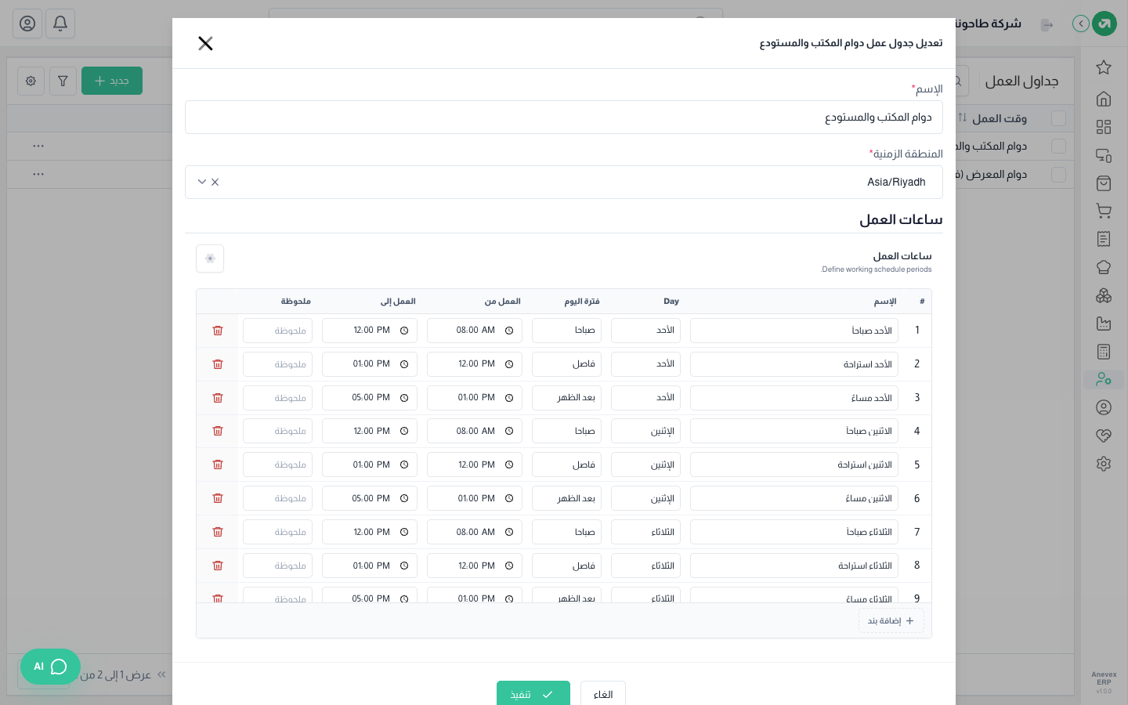Viewport: 1128px width, 705px height.
Task: Open row actions menu for first background row
Action: pos(38,146)
